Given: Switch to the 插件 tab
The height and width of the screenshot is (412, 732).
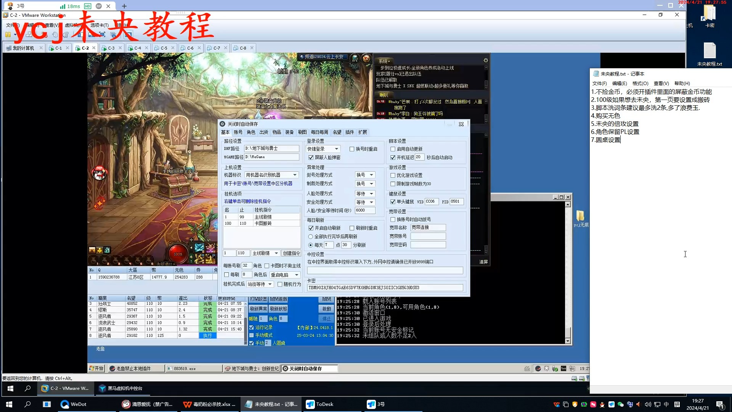Looking at the screenshot, I should [350, 132].
